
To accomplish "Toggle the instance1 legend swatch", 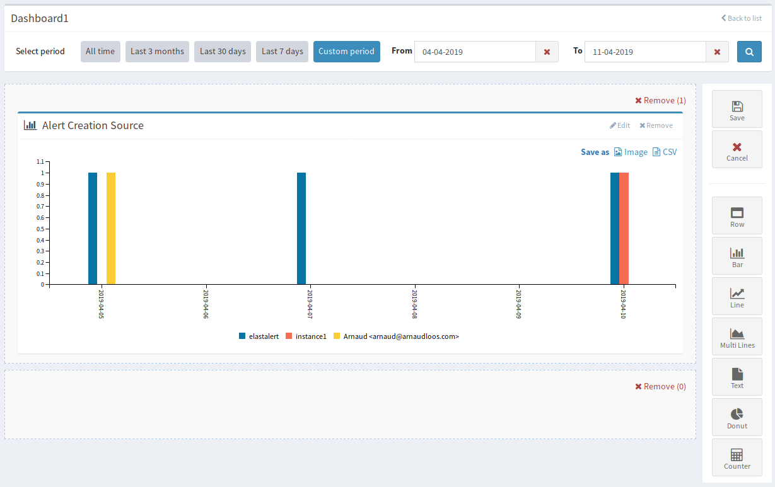I will click(x=289, y=336).
